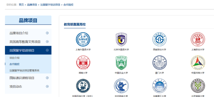Select 出国留学培训项目 sidebar item
The image size is (214, 97).
click(28, 50)
